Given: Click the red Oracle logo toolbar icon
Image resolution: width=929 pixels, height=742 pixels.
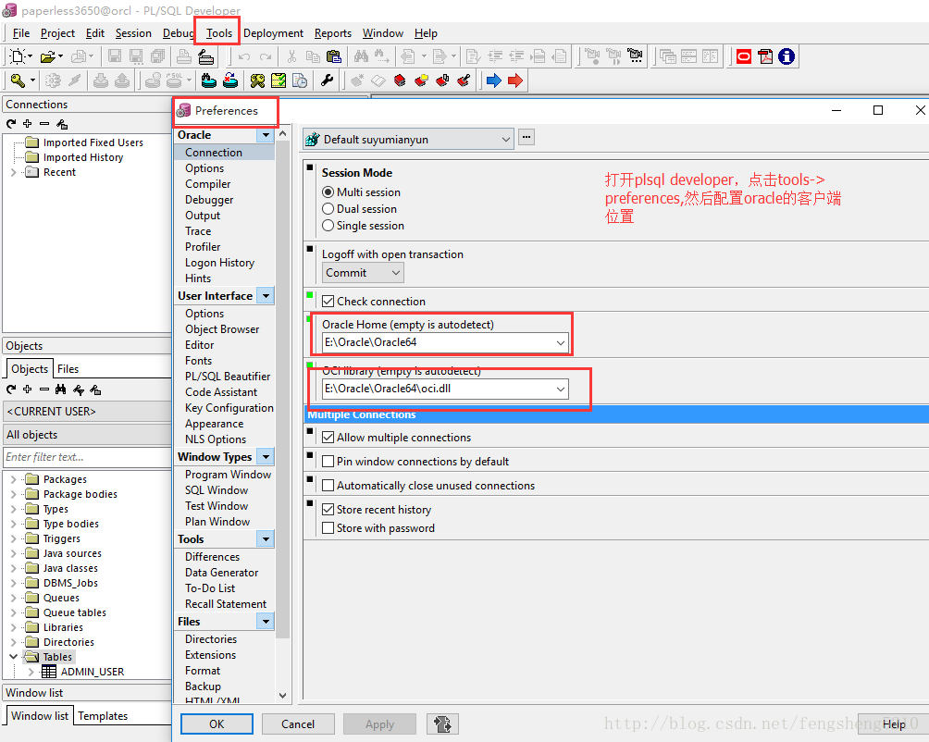Looking at the screenshot, I should pos(744,56).
